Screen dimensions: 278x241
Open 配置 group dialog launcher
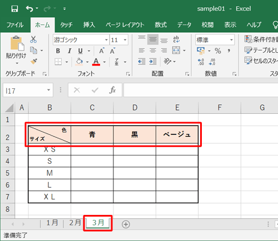pyautogui.click(x=187, y=74)
